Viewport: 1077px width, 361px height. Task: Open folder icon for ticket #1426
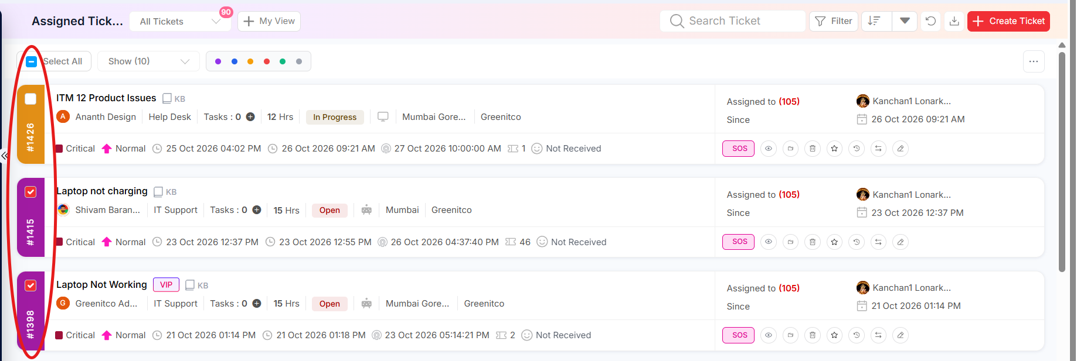[x=790, y=149]
